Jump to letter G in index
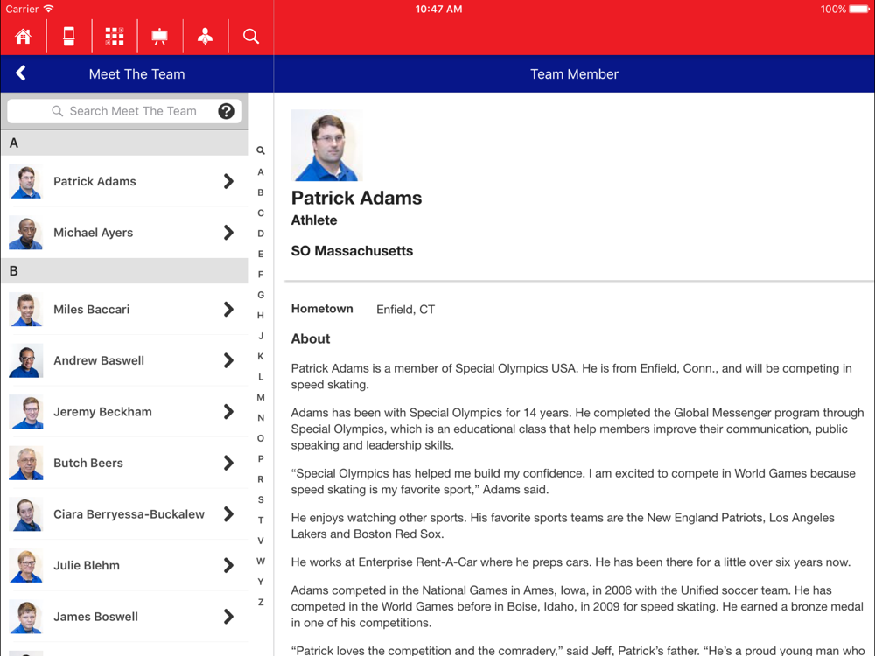This screenshot has width=875, height=656. (261, 295)
